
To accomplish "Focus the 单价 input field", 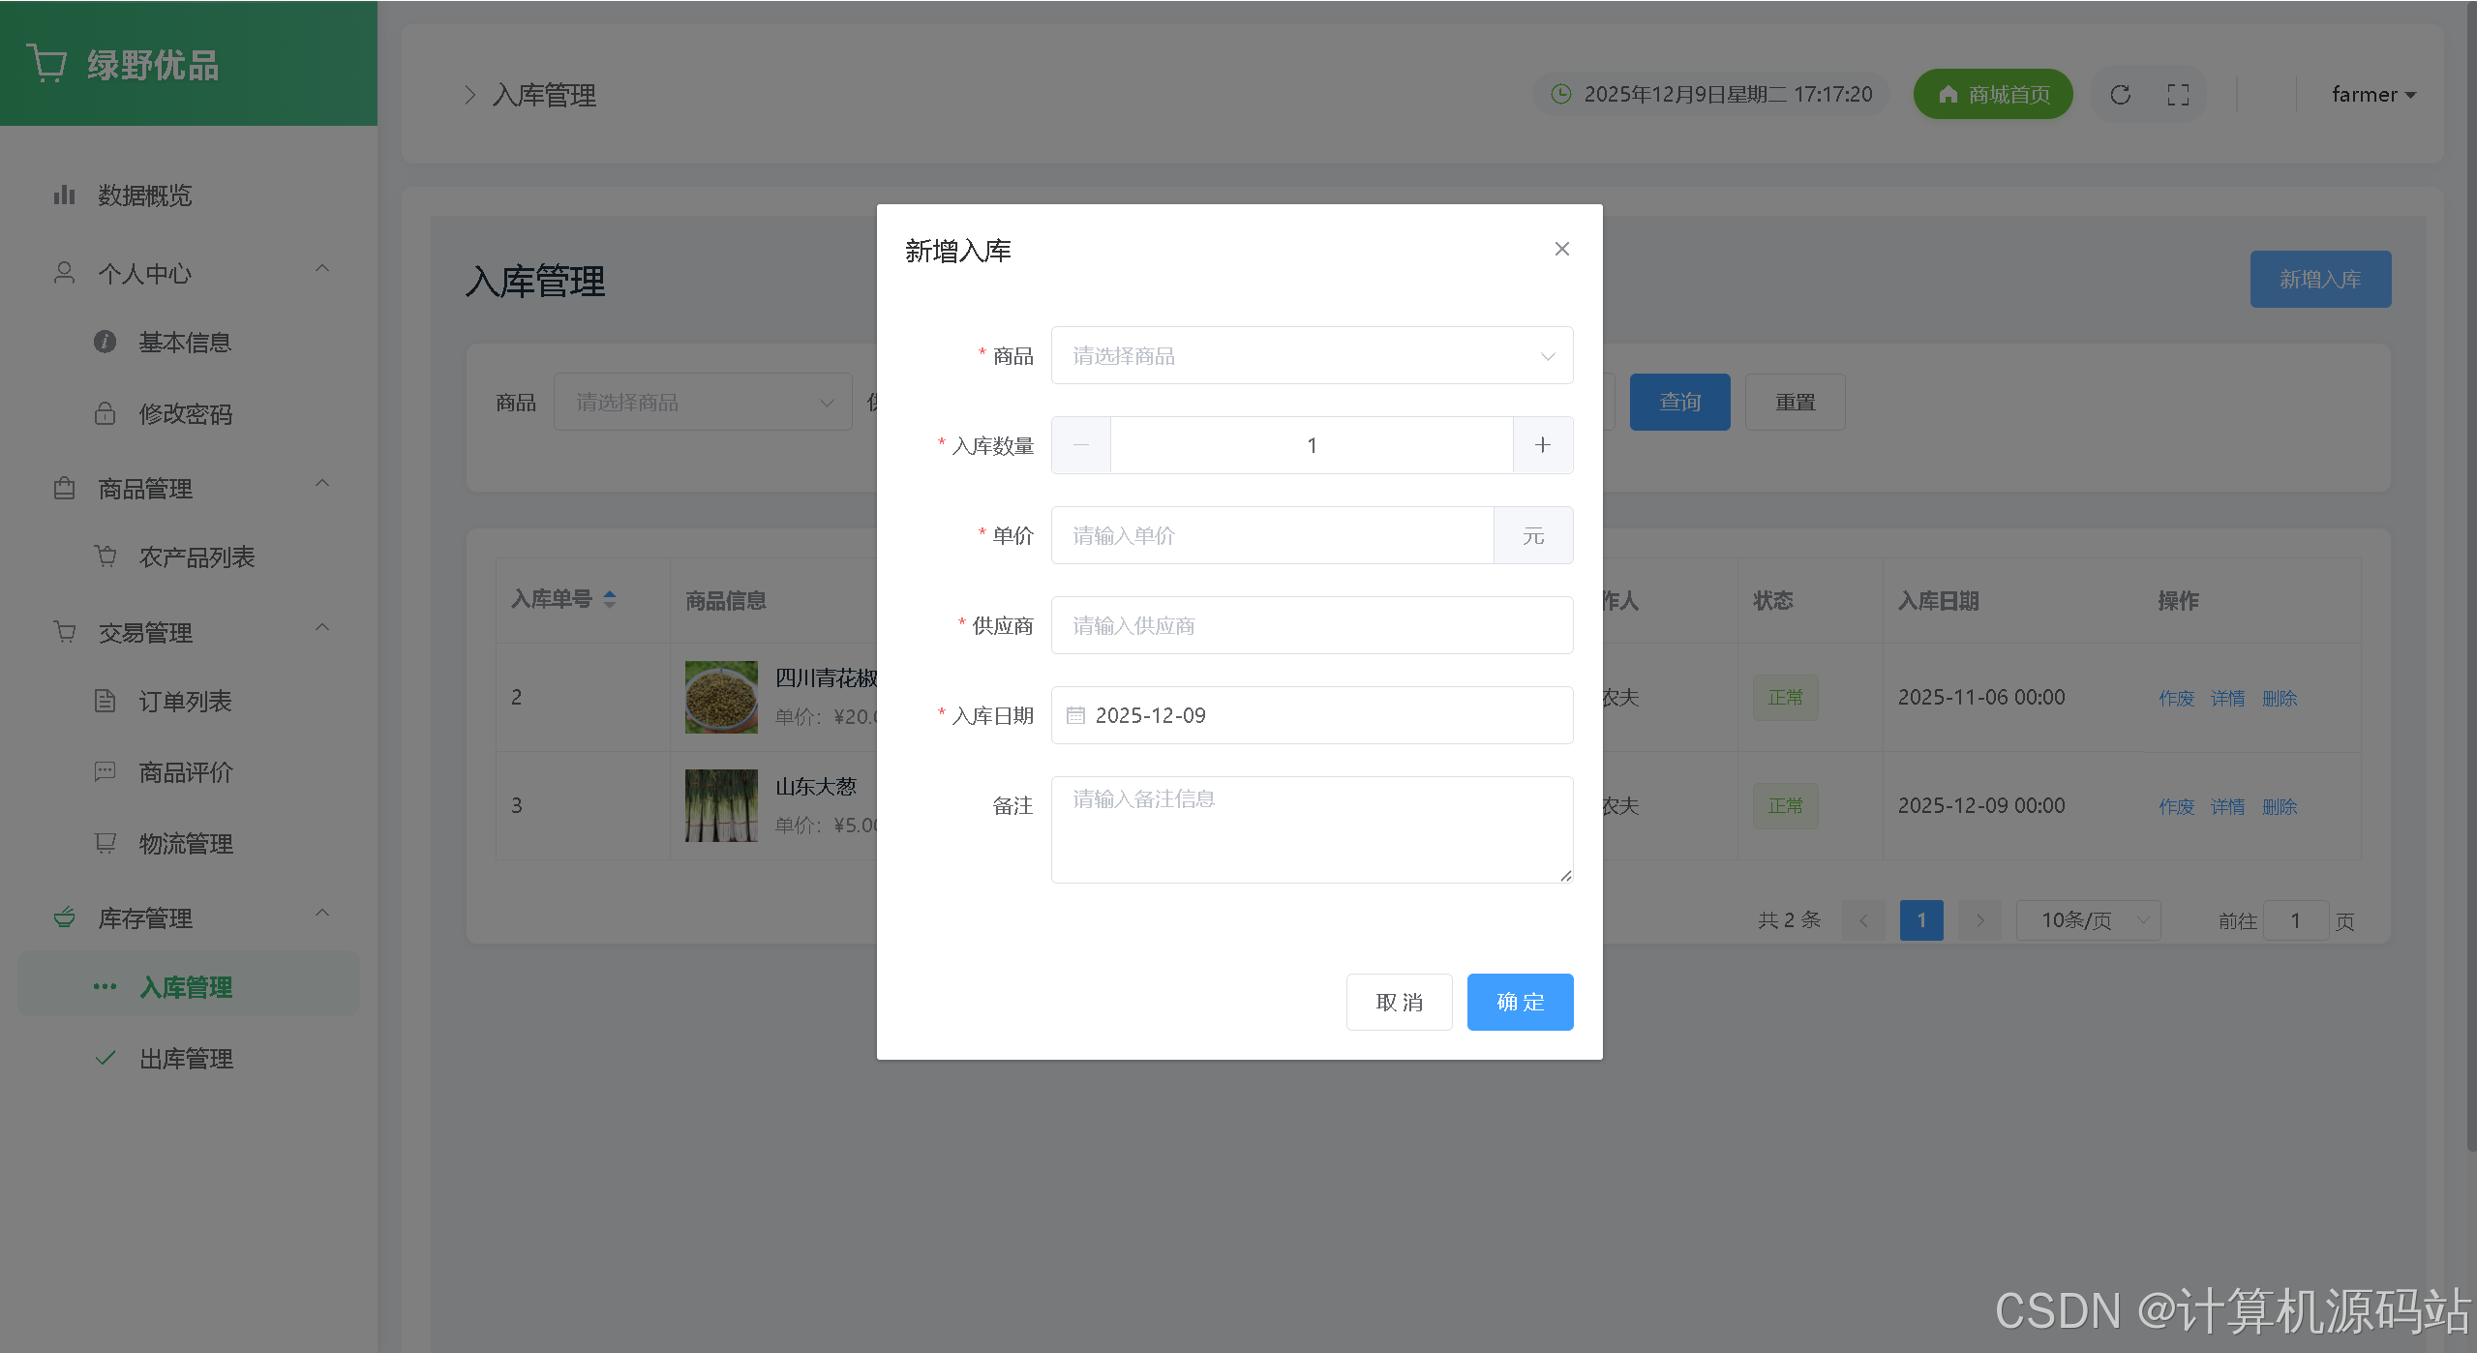I will point(1272,535).
